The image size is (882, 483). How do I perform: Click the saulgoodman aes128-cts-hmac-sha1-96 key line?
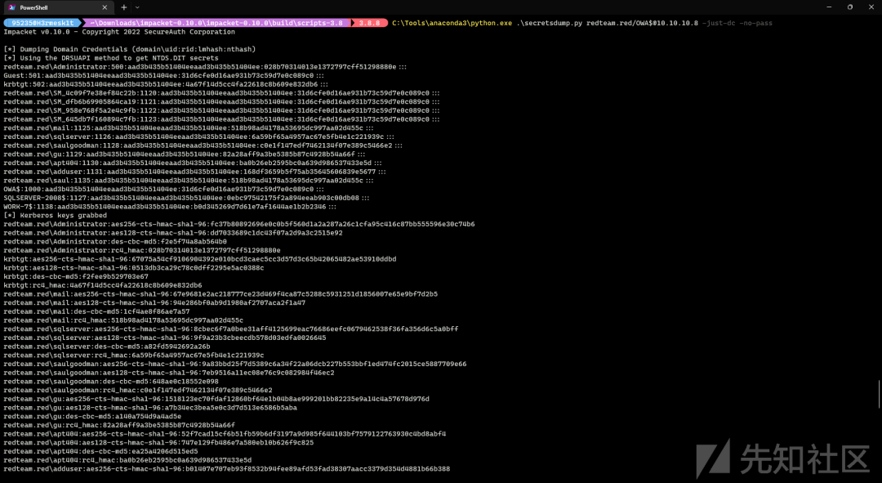169,373
